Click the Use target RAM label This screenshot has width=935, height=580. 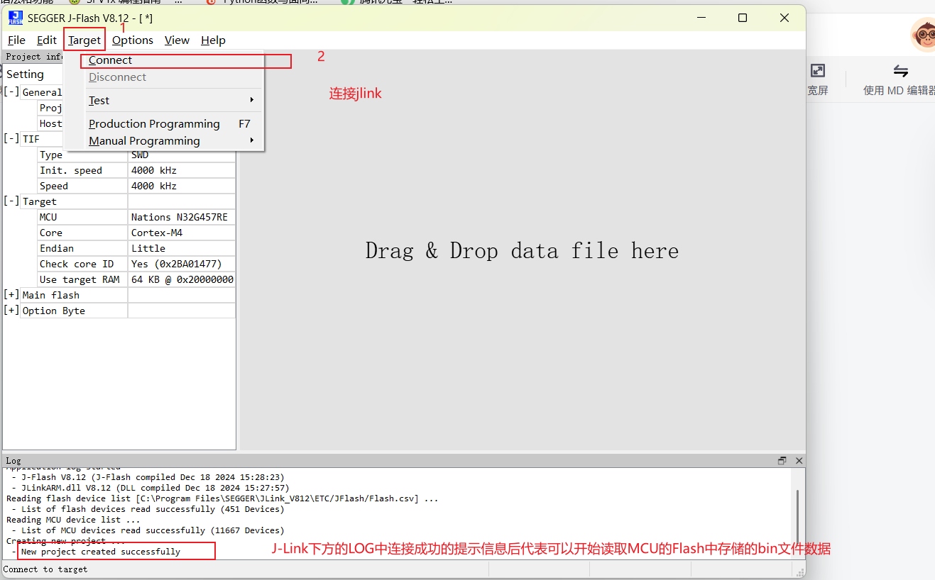[83, 279]
